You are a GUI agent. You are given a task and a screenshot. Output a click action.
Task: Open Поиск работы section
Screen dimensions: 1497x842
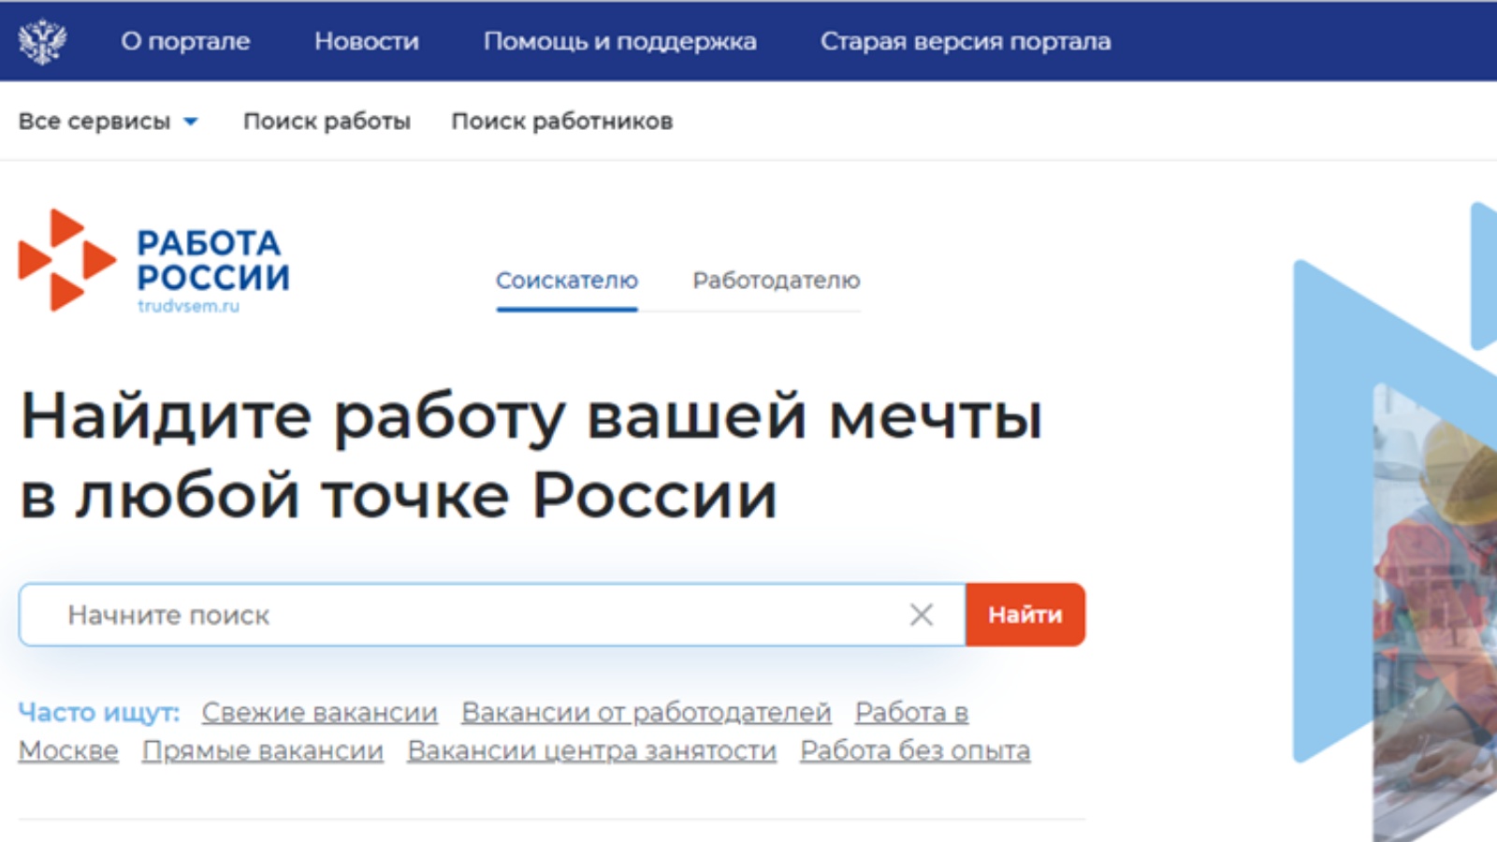[327, 122]
